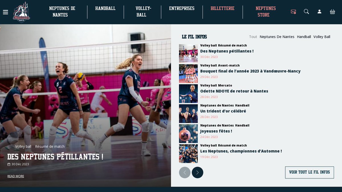Open the Handball menu item
Image resolution: width=342 pixels, height=192 pixels.
coord(105,9)
